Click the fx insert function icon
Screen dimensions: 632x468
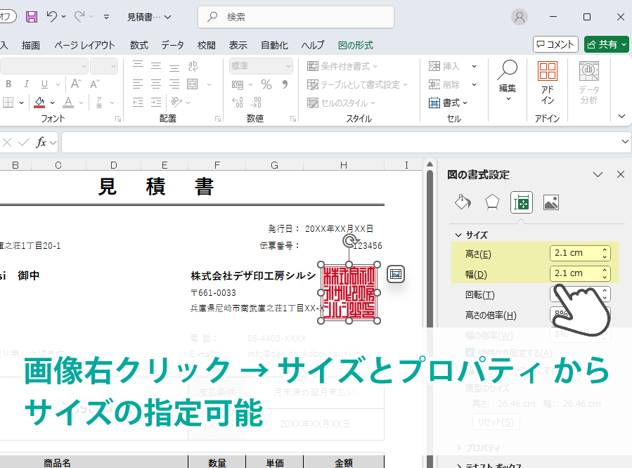click(x=41, y=142)
